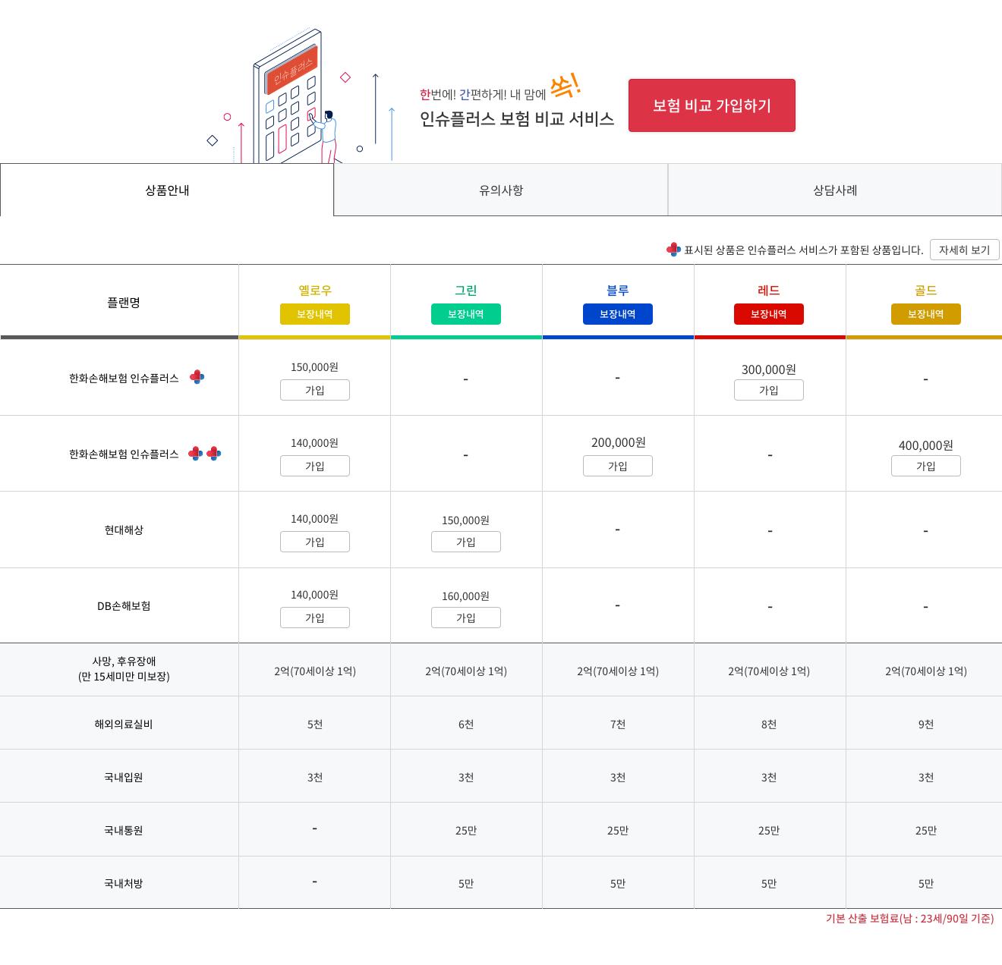Click the 인슈플러스 보험 비교 서비스 heading
Image resolution: width=1002 pixels, height=965 pixels.
(517, 119)
